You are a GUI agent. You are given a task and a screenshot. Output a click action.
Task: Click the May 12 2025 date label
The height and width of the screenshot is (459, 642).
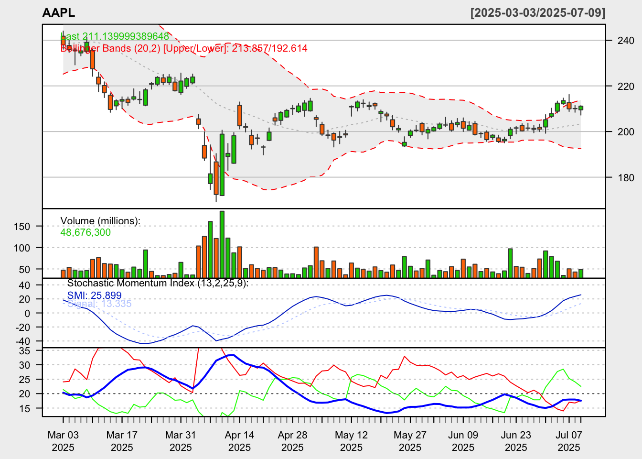[351, 441]
